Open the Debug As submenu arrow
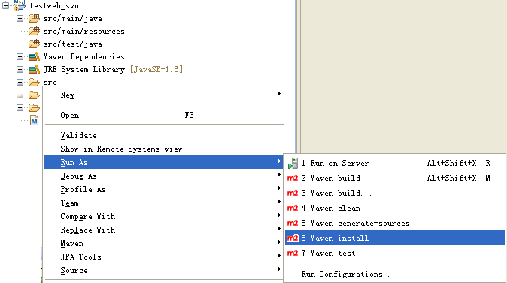The height and width of the screenshot is (283, 507). coord(279,175)
